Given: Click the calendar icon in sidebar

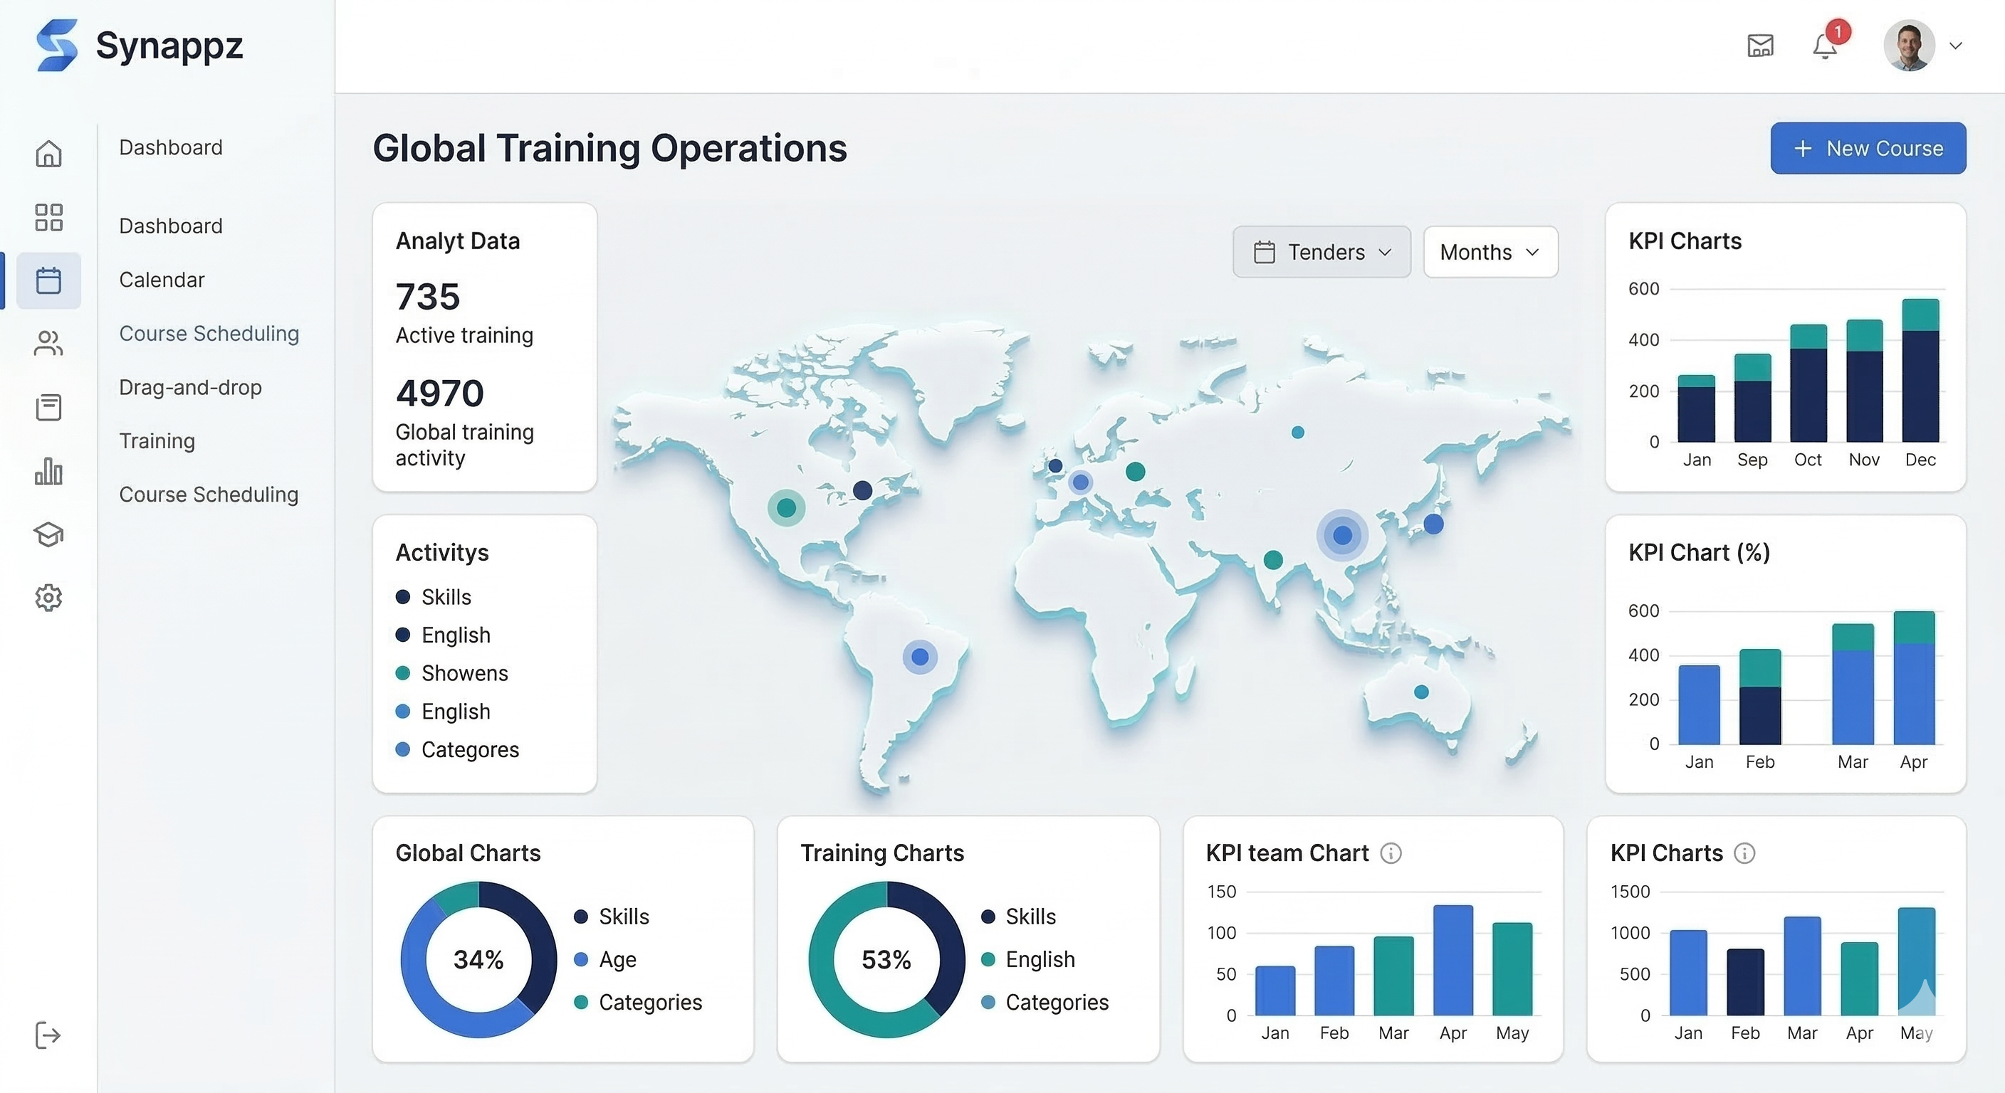Looking at the screenshot, I should [x=49, y=280].
